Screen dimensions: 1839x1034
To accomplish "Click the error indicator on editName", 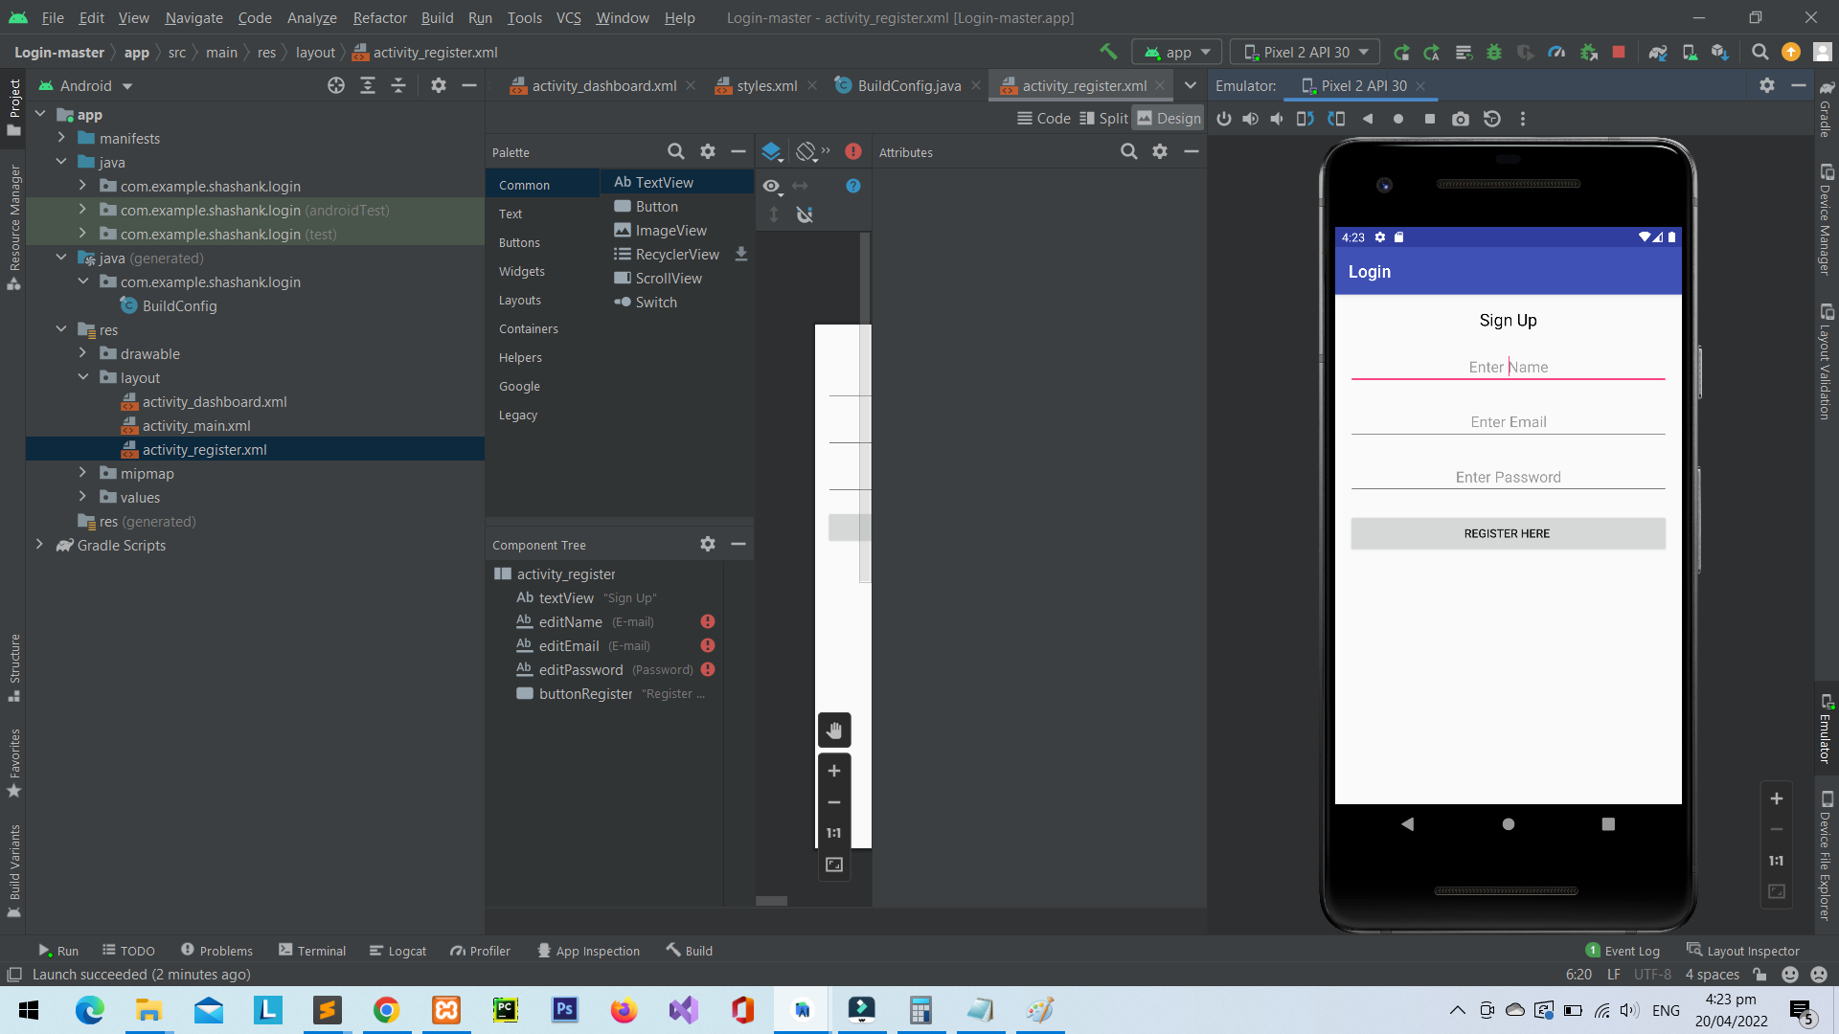I will coord(707,621).
